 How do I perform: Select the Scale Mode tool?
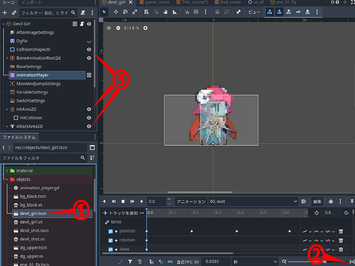point(135,12)
